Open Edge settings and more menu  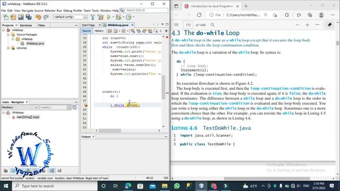click(x=333, y=15)
